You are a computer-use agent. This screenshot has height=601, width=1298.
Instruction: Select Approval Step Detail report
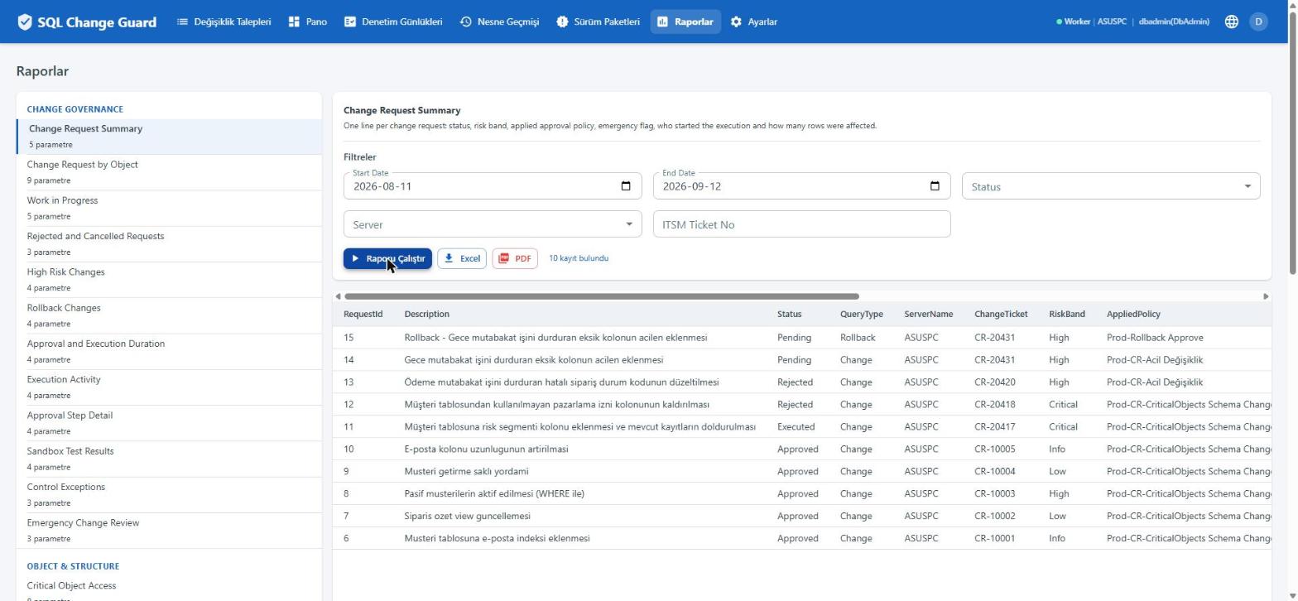pyautogui.click(x=169, y=423)
